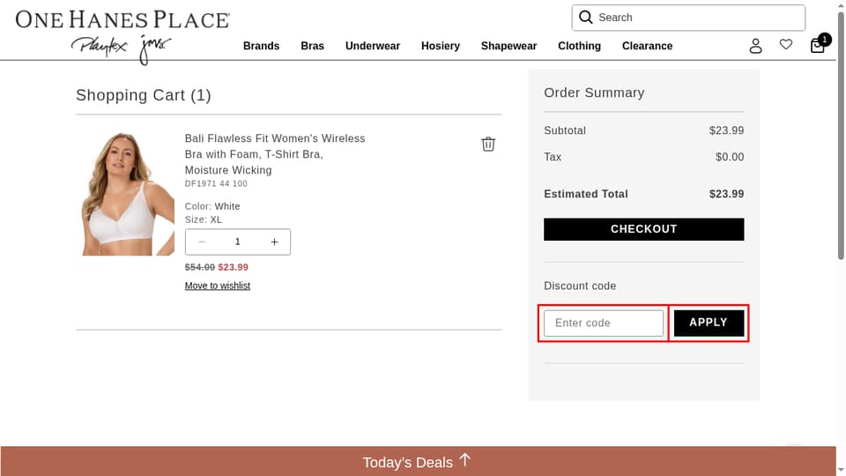846x476 pixels.
Task: Click the bra product thumbnail image
Action: 128,194
